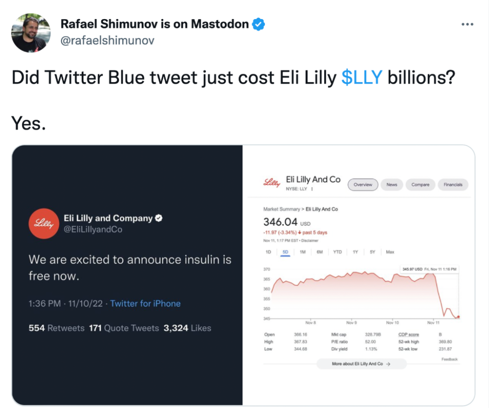Open the Financials tab pill
This screenshot has width=489, height=408.
453,185
